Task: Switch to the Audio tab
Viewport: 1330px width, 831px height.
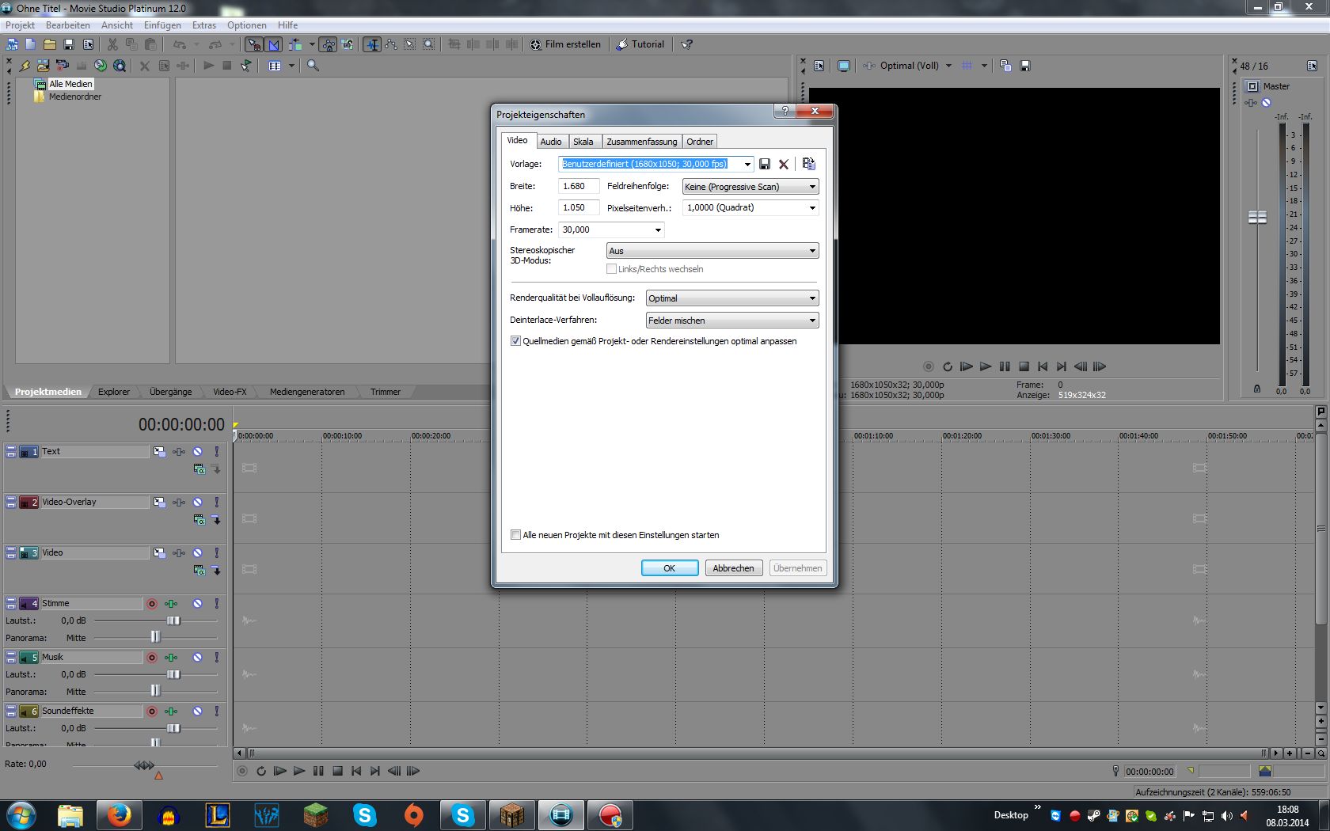Action: tap(551, 142)
